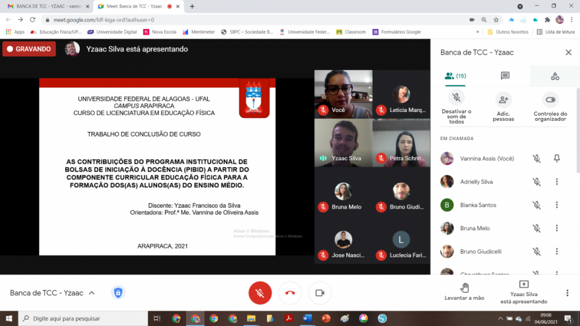
Task: Click Yzaac Silva está apresentando button
Action: [x=523, y=291]
